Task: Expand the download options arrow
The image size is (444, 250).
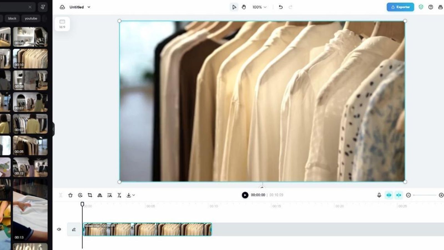Action: coord(133,195)
